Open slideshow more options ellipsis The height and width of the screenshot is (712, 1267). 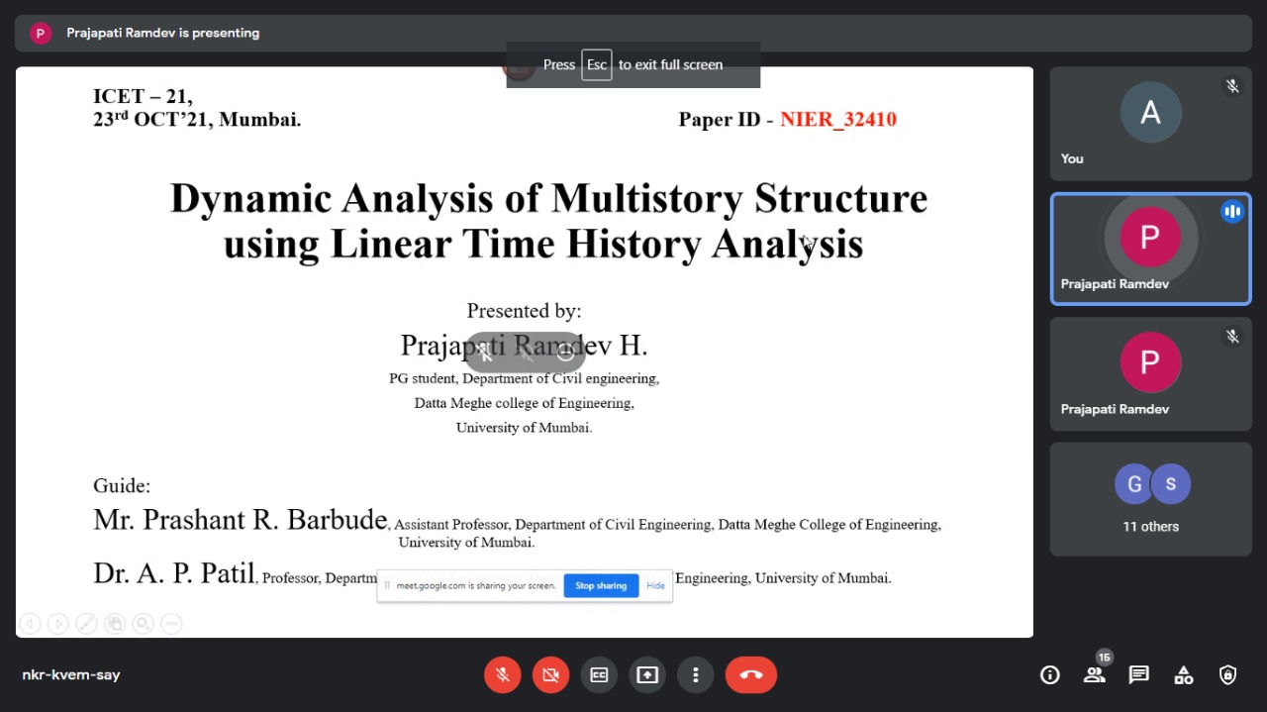(171, 623)
